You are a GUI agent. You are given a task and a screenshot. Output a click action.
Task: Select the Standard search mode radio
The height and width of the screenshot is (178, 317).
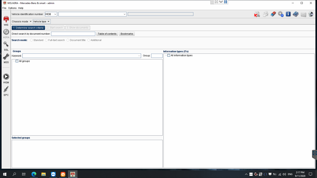coord(31,40)
